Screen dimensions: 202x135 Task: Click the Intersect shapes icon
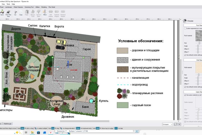(x=63, y=12)
